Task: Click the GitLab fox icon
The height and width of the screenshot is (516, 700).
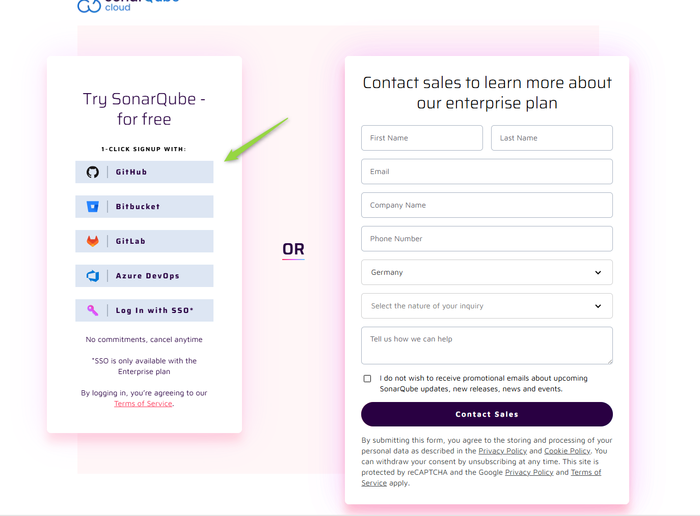Action: pos(93,241)
